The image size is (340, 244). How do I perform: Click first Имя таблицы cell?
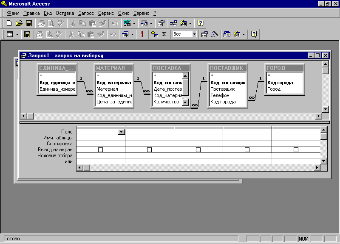[101, 138]
